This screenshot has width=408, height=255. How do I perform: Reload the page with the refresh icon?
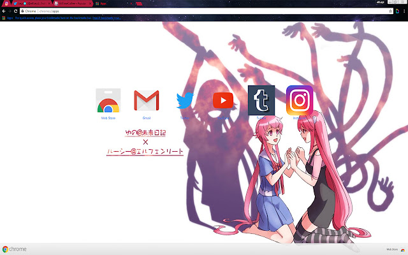coord(15,11)
